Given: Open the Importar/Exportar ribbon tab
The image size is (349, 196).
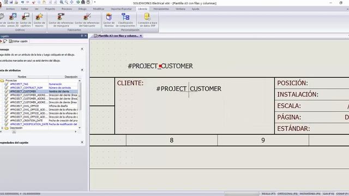Looking at the screenshot, I should click(121, 9).
